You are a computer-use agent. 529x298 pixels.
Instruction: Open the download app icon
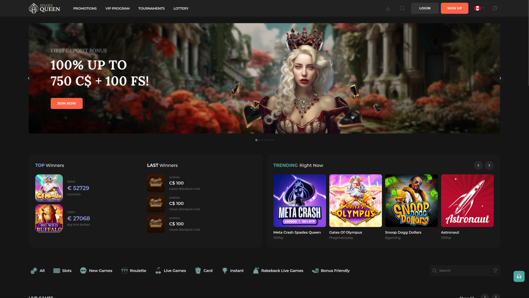[x=388, y=8]
